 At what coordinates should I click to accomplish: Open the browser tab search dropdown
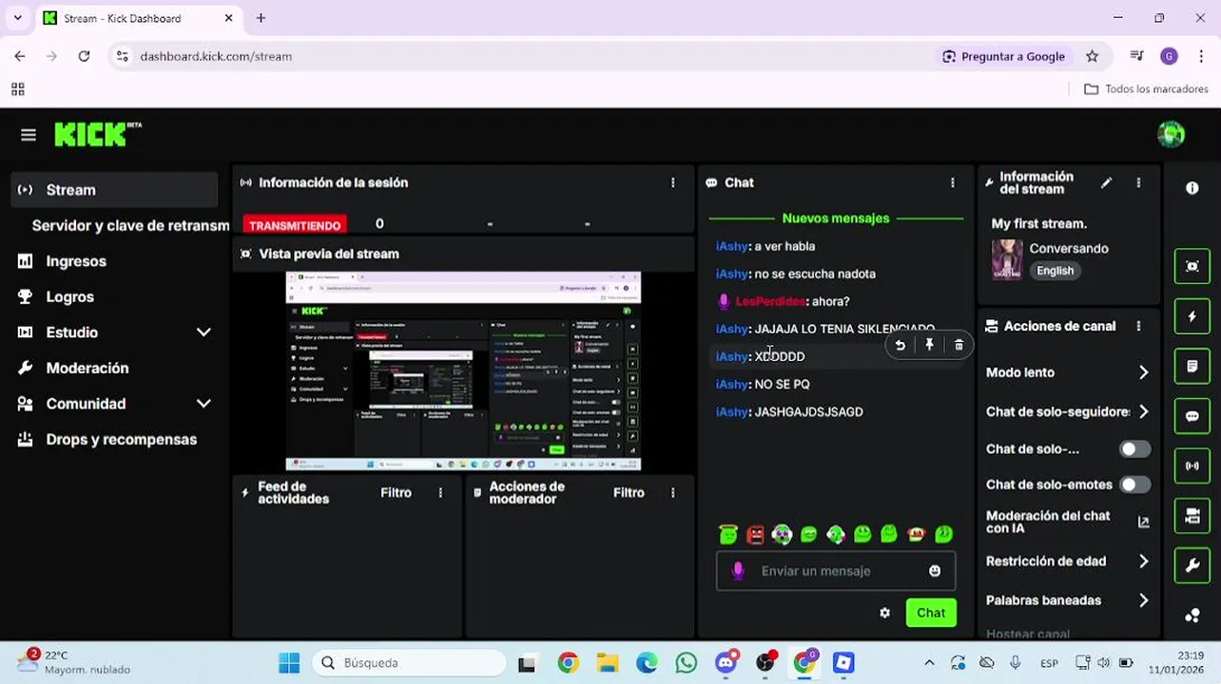pos(17,18)
